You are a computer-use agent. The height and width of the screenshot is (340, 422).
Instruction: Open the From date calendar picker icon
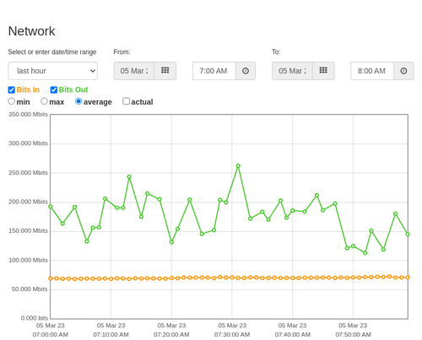click(x=165, y=71)
